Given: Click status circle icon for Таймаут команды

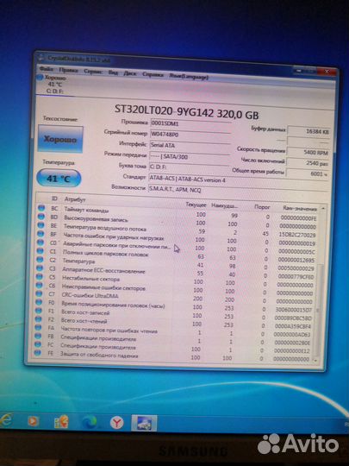Looking at the screenshot, I should click(41, 208).
